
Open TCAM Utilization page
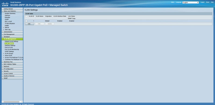point(10,24)
